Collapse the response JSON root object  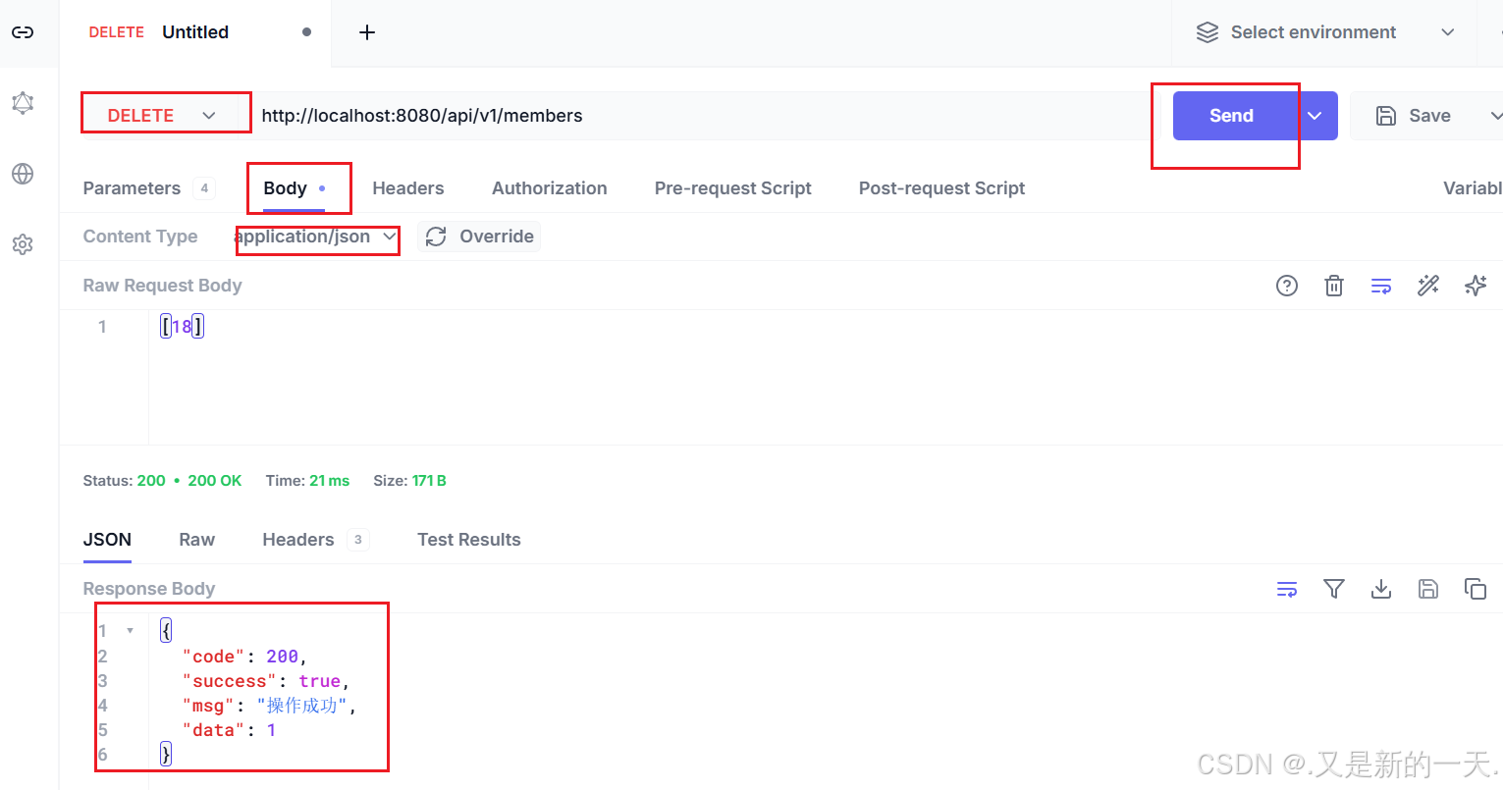(131, 631)
